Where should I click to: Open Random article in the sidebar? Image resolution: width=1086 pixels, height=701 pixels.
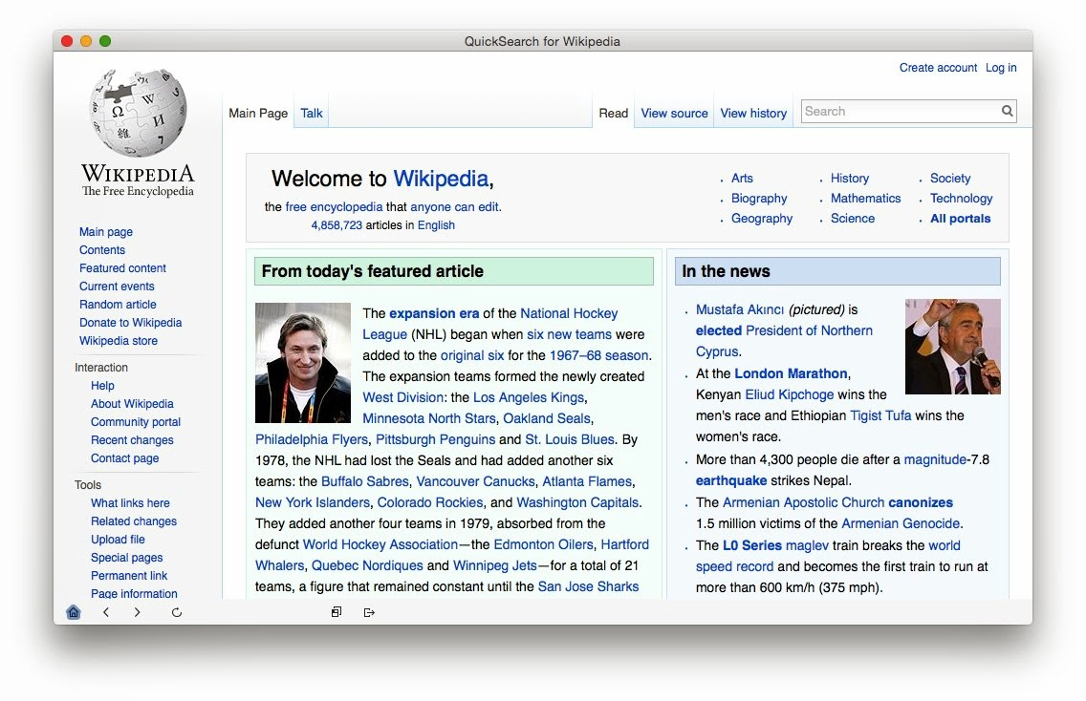tap(118, 304)
